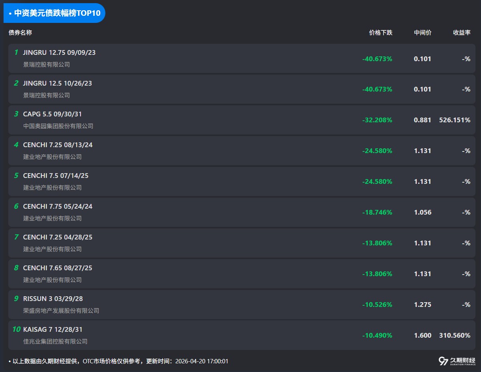The width and height of the screenshot is (481, 372).
Task: Click the 收益率 column header
Action: pyautogui.click(x=461, y=33)
